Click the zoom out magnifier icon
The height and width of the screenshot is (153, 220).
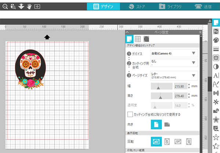tap(5, 7)
